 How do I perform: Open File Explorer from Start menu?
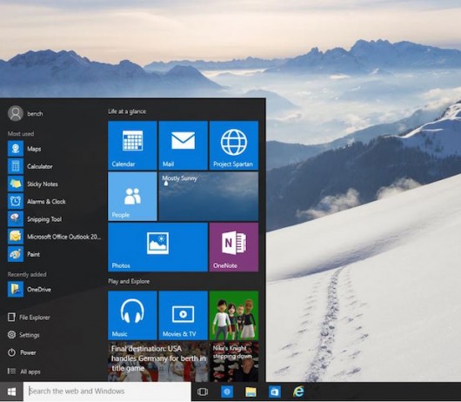[29, 318]
